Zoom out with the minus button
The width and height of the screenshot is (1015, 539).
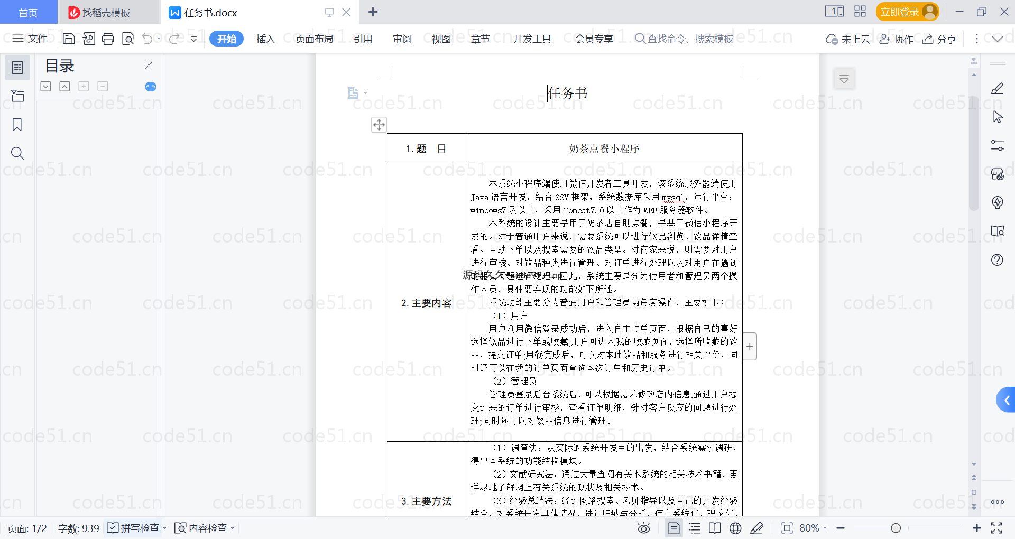tap(841, 528)
